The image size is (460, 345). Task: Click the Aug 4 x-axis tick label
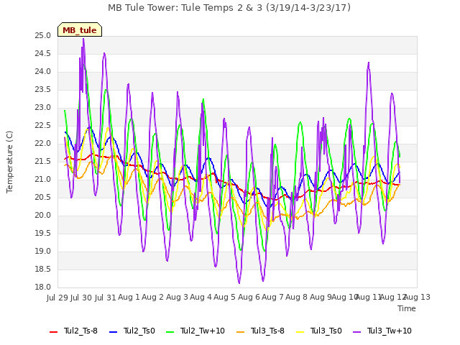[201, 297]
